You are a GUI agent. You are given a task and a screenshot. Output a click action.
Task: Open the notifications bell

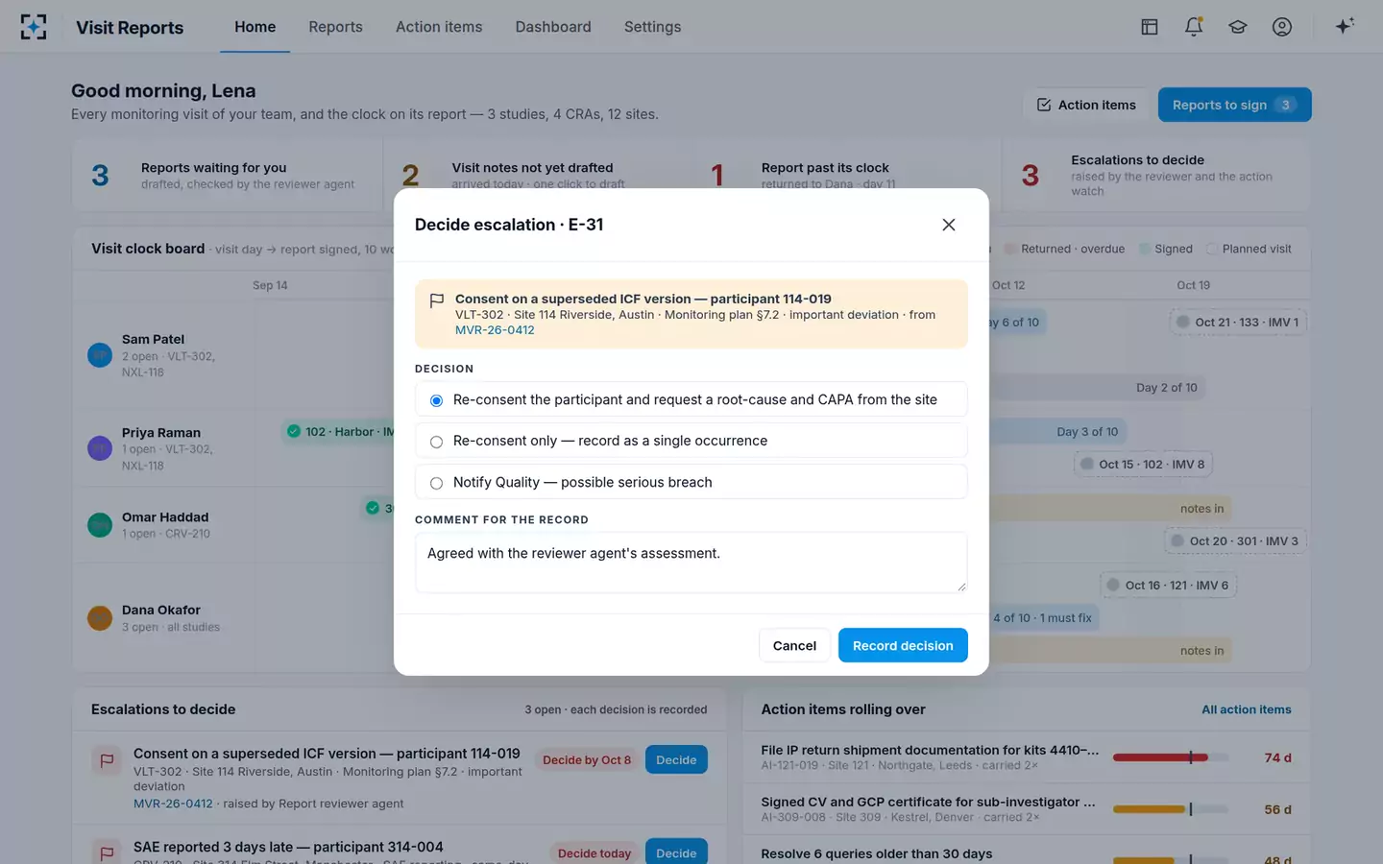click(1194, 27)
